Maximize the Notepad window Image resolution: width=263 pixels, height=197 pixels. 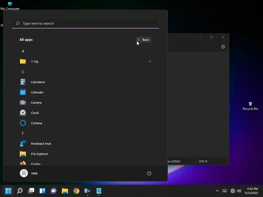[x=211, y=37]
